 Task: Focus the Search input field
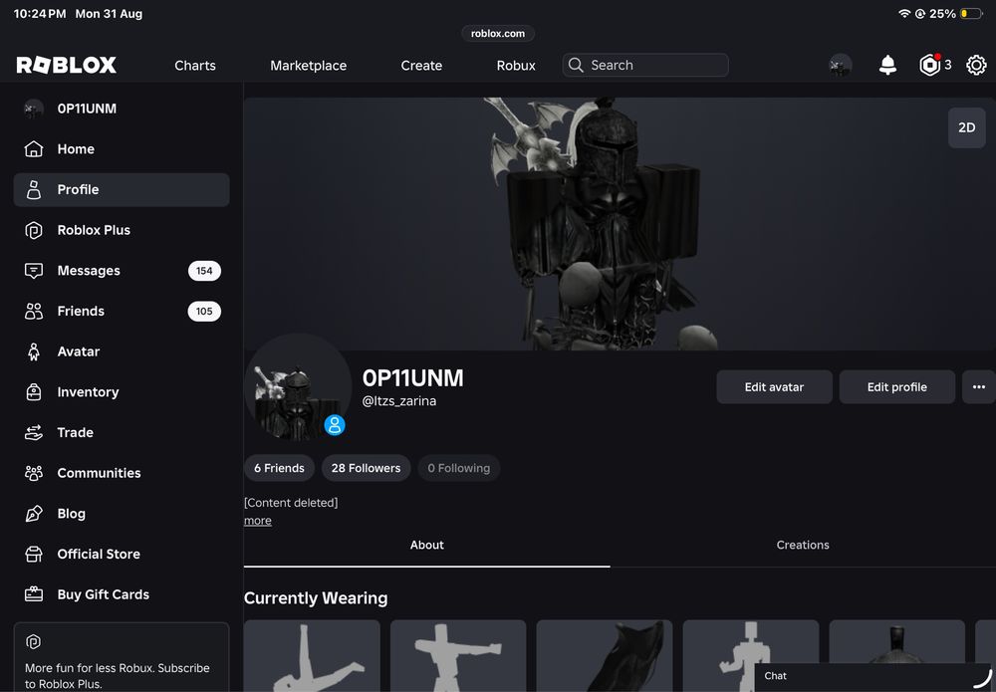pyautogui.click(x=645, y=65)
